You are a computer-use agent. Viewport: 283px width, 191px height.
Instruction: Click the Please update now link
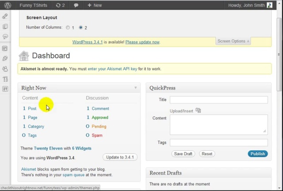[142, 42]
